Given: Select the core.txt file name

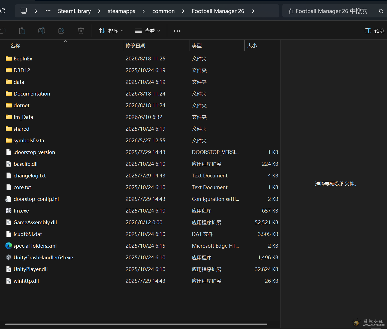Looking at the screenshot, I should 22,187.
